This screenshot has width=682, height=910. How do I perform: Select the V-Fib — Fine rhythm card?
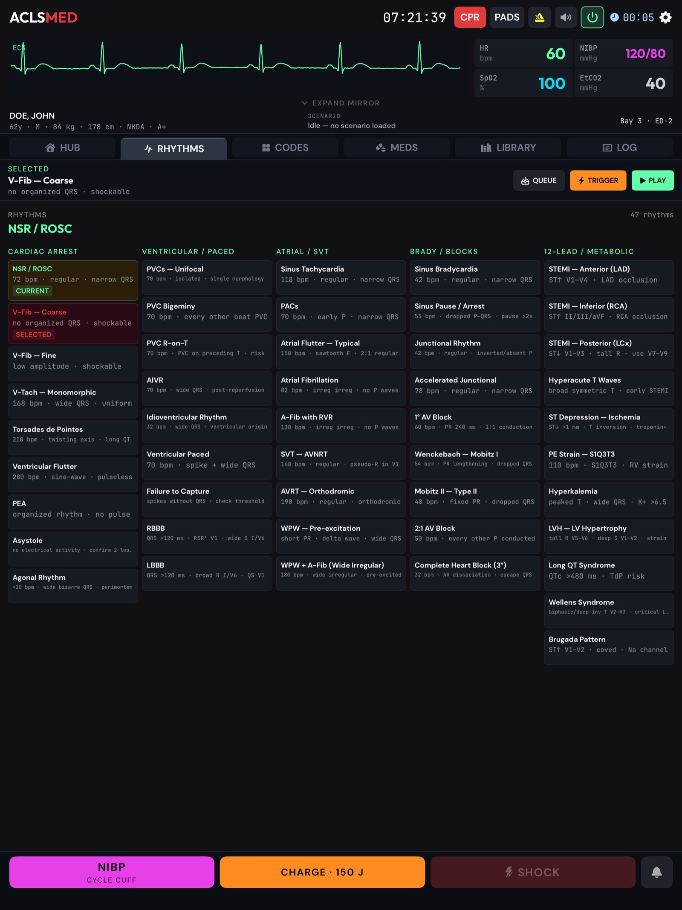[x=73, y=363]
